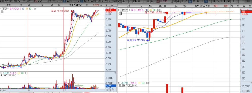Expand dropdown next to 주 in 동방 toolbar

click(x=8, y=1)
